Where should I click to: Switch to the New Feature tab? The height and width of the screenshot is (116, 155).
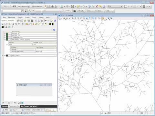point(25,106)
